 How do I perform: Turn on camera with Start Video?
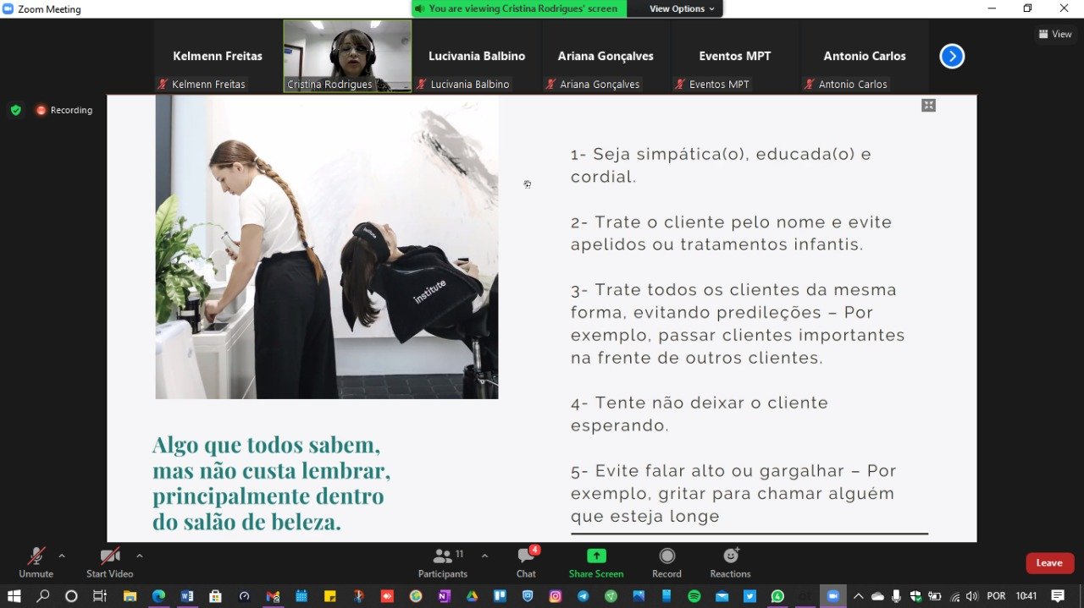click(110, 562)
